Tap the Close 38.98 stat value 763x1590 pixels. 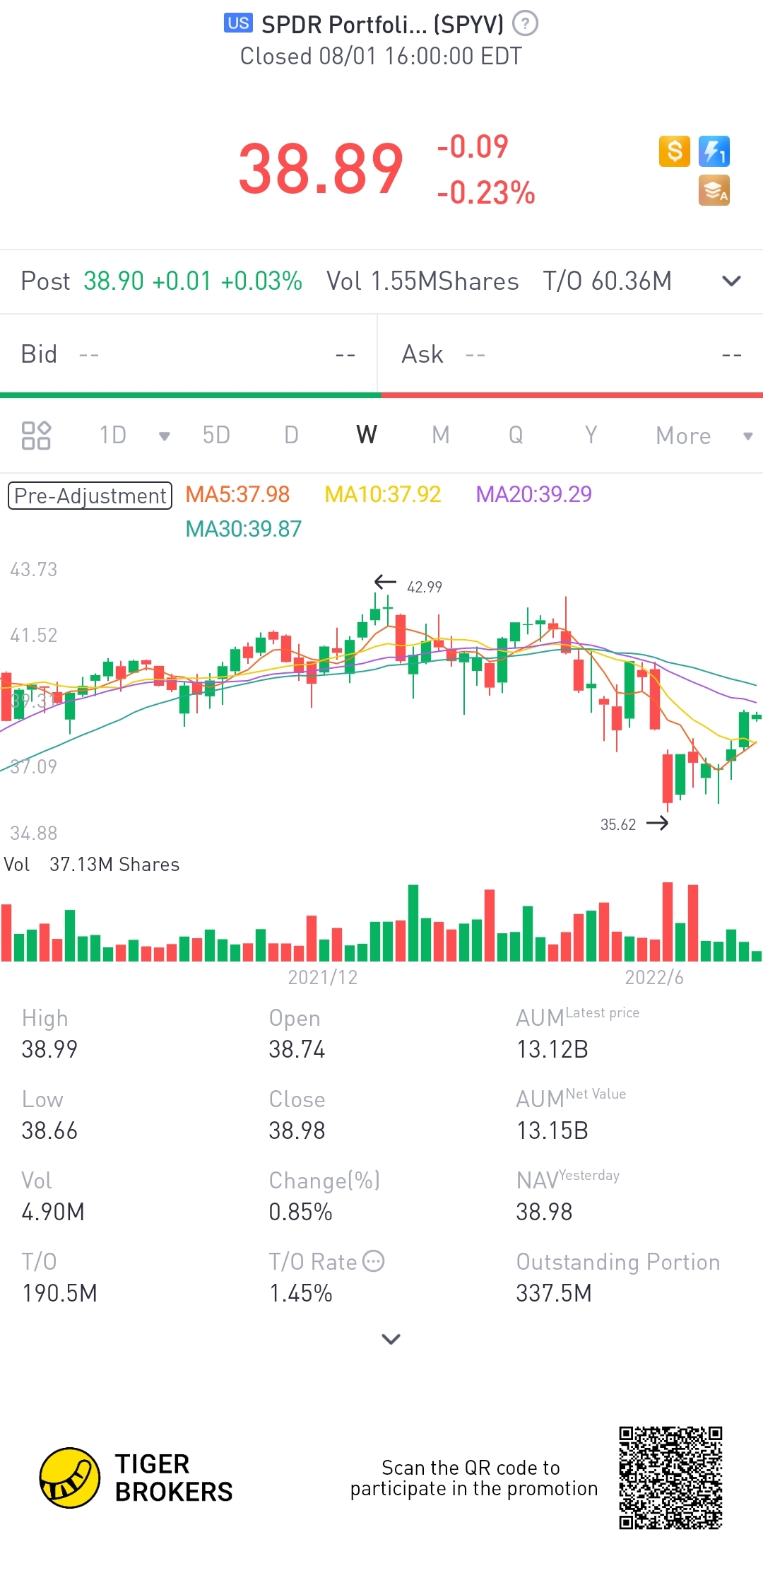[297, 1130]
